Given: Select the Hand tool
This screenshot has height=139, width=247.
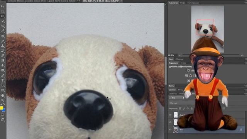Looking at the screenshot, I should (3, 95).
